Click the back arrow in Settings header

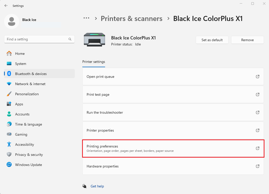tap(6, 6)
